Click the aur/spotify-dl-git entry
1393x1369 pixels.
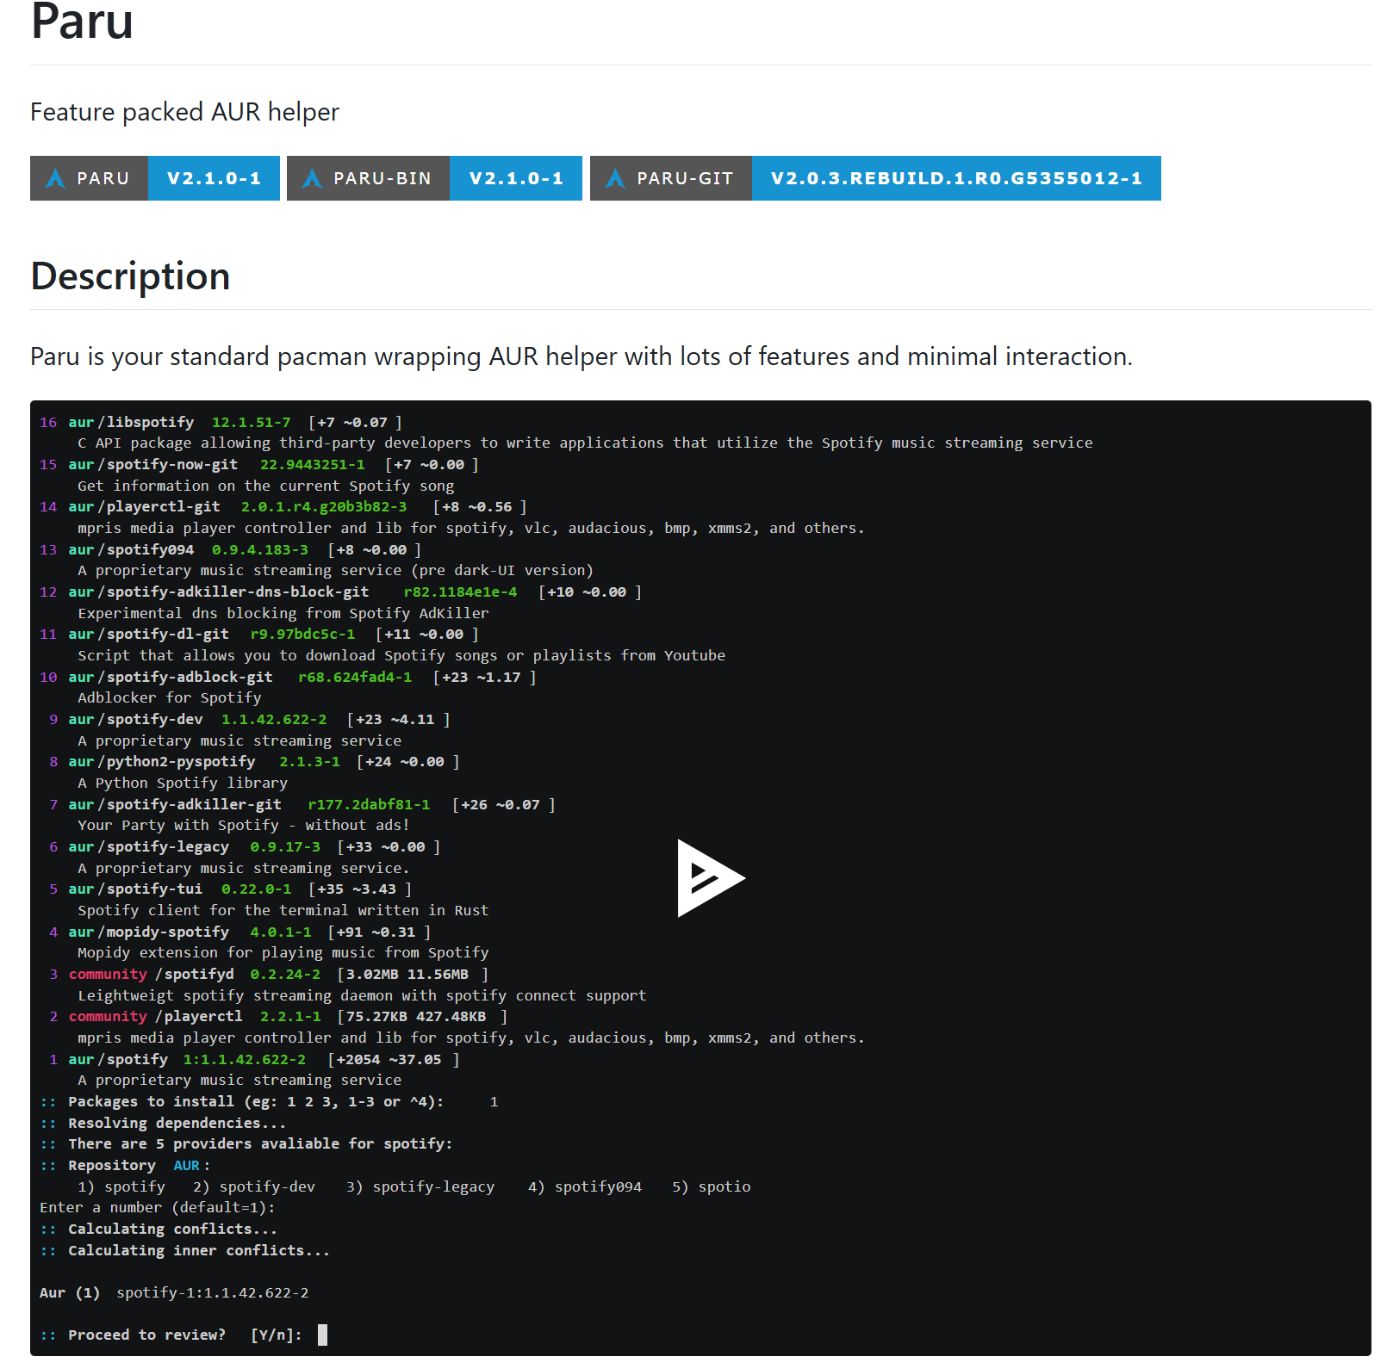point(259,634)
